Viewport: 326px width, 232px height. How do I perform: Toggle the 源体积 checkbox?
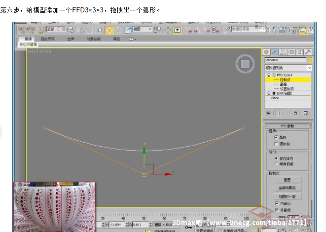276,144
